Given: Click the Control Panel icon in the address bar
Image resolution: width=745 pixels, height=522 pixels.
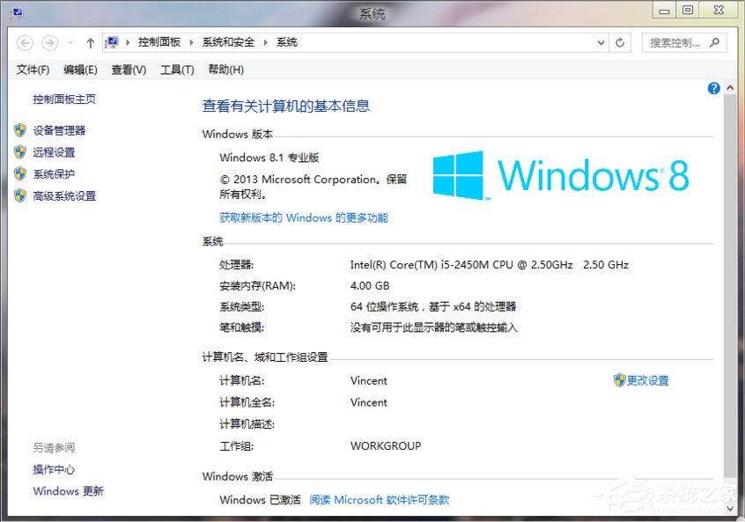Looking at the screenshot, I should pos(111,41).
